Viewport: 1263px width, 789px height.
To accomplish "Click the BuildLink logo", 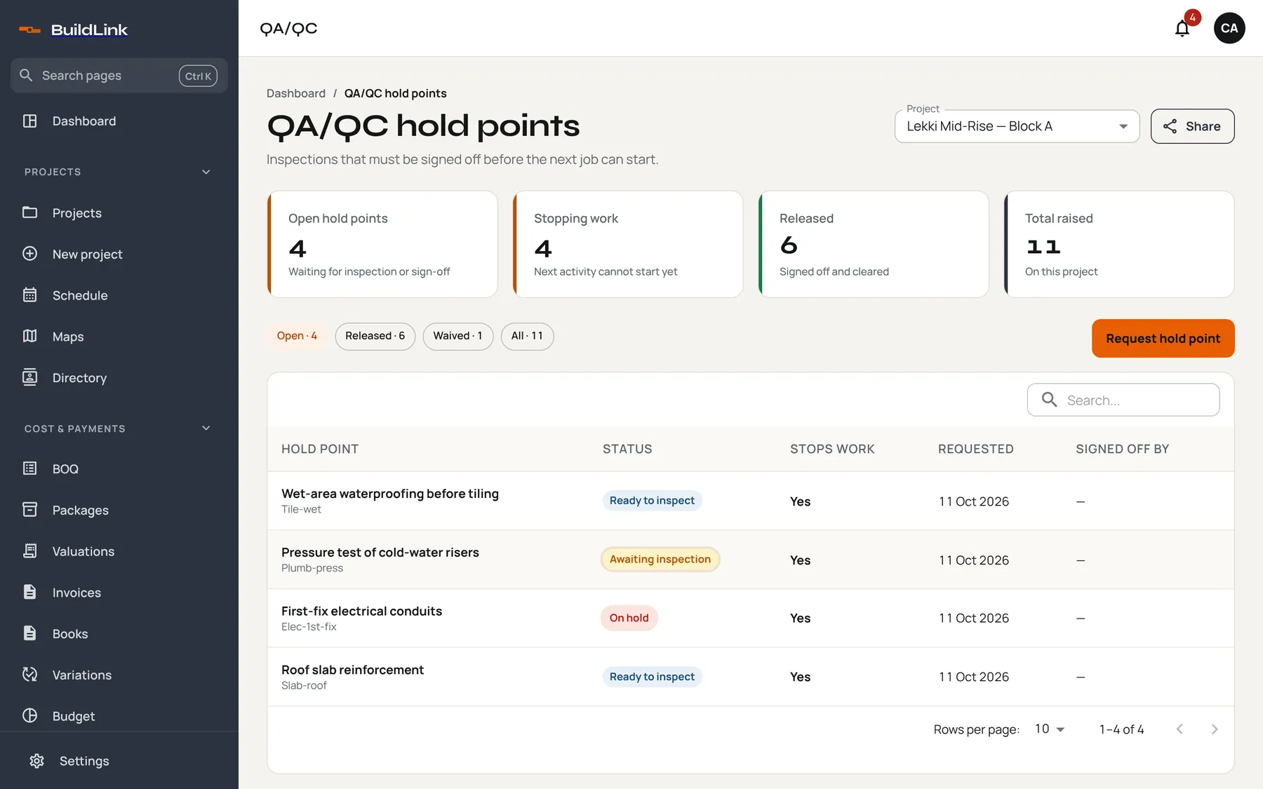I will 73,29.
